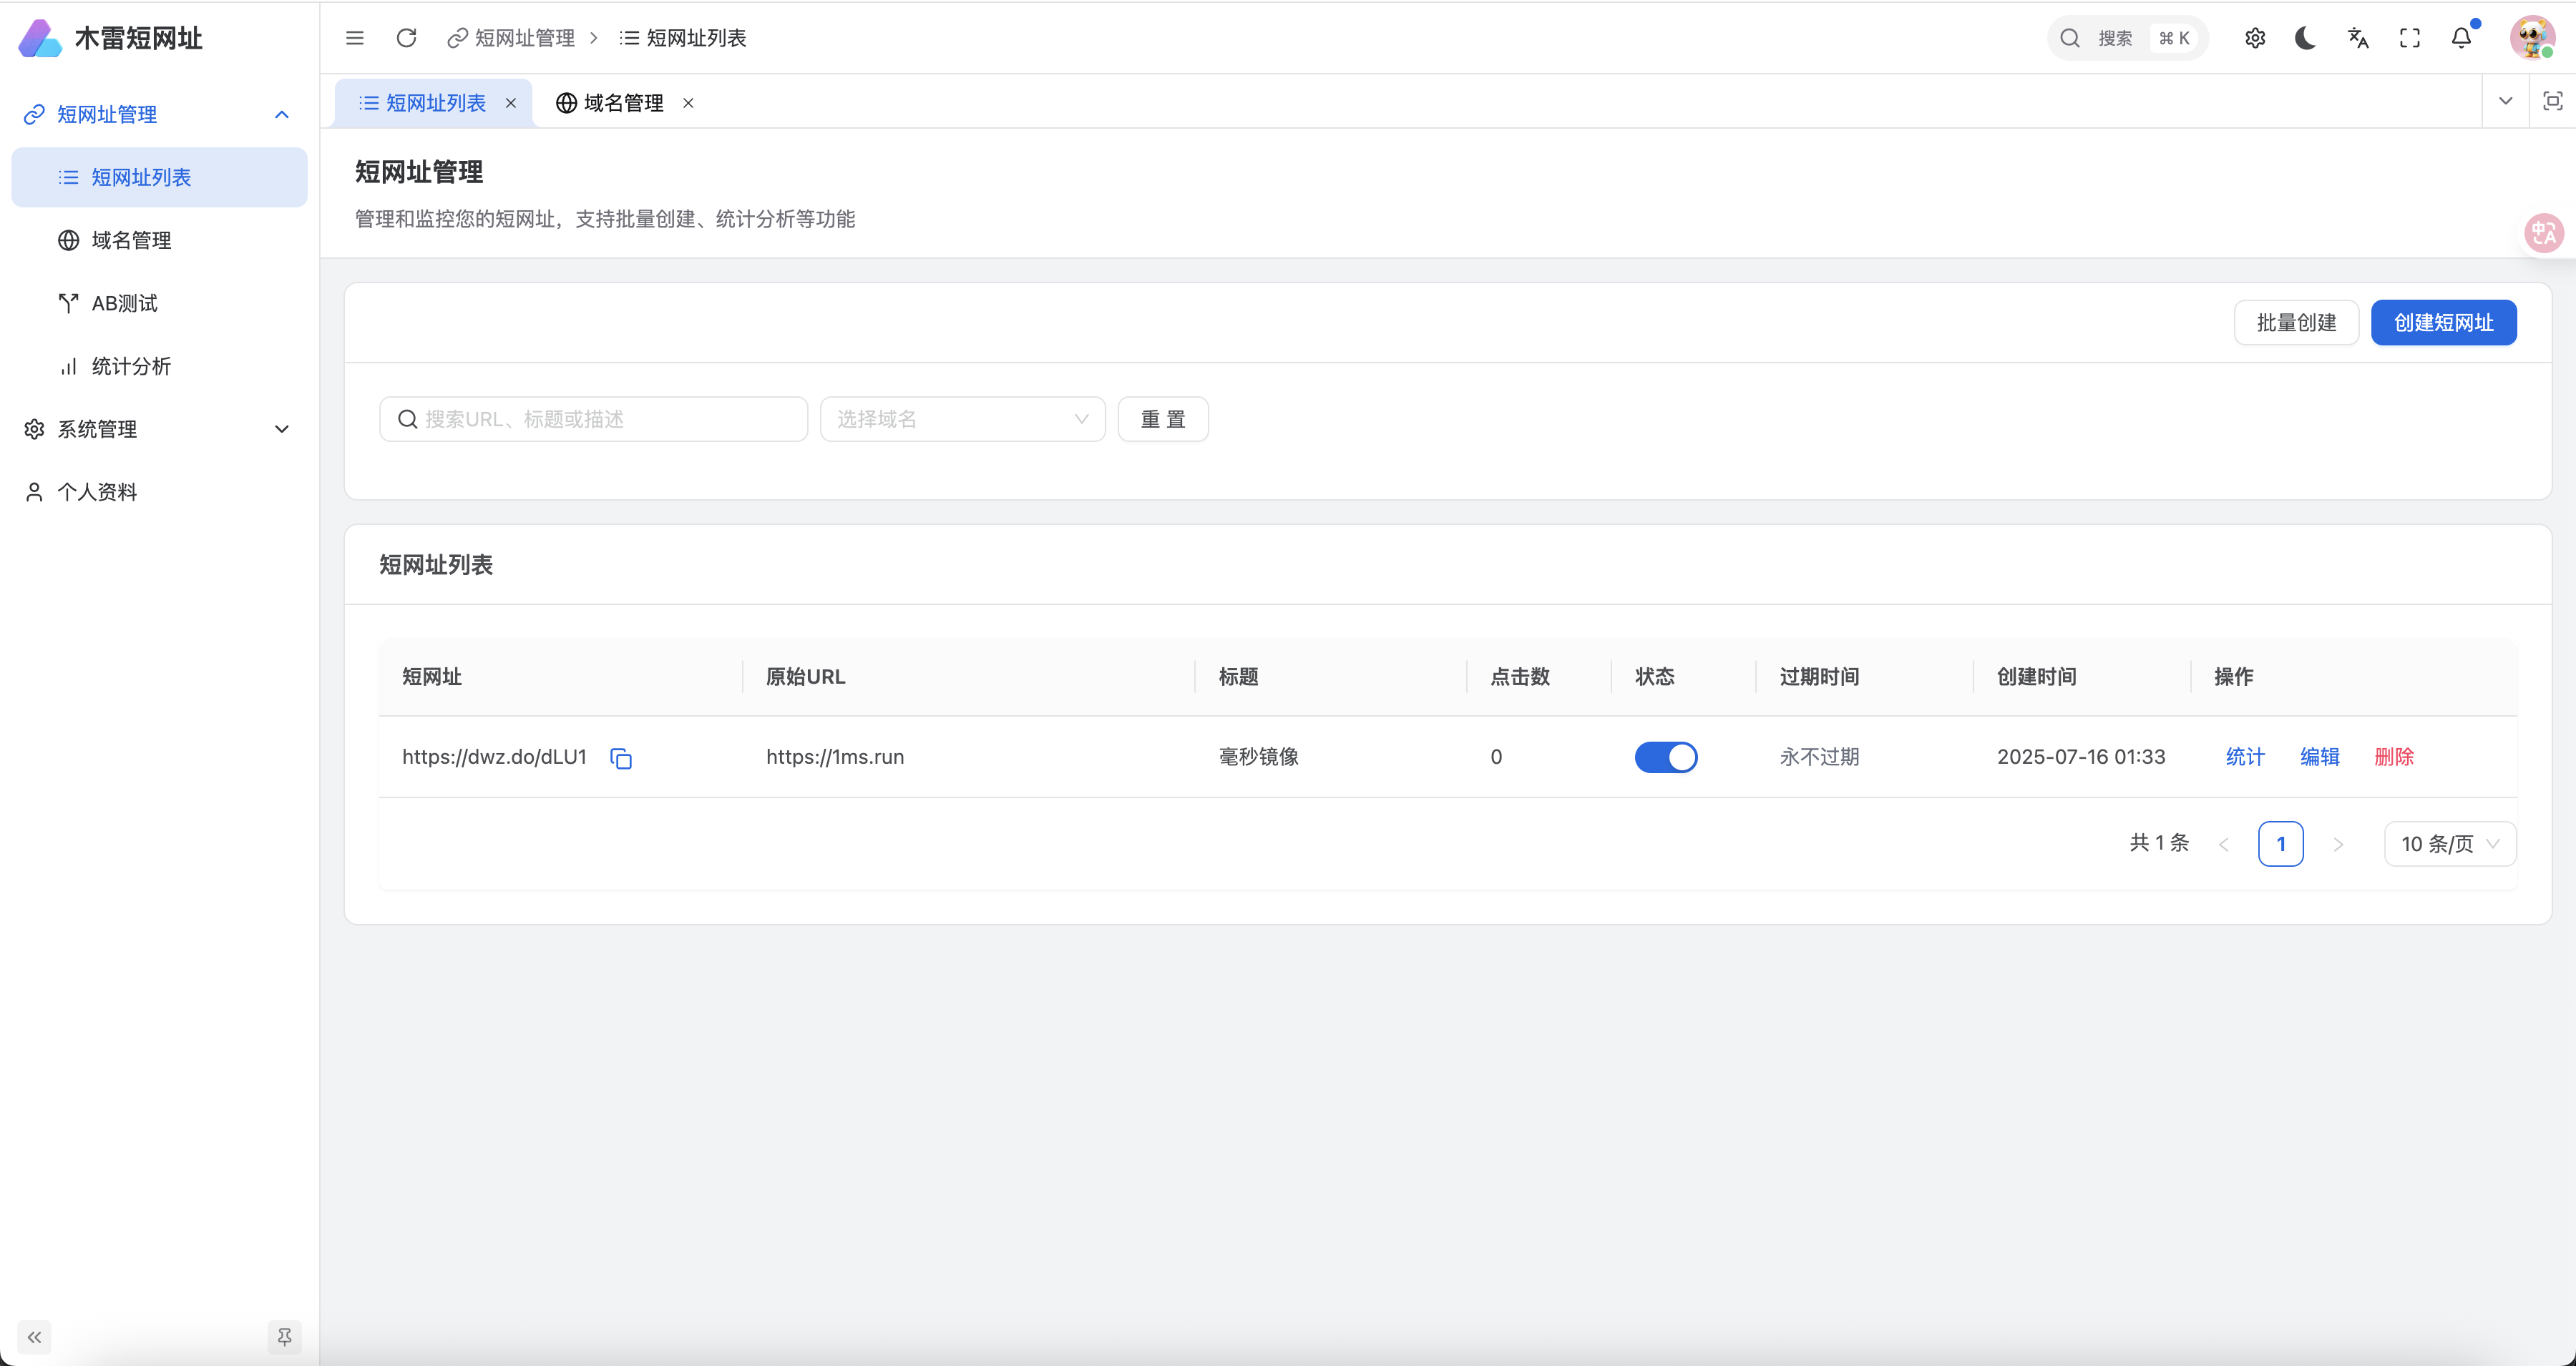
Task: Enter fullscreen using the header icon
Action: [x=2410, y=38]
